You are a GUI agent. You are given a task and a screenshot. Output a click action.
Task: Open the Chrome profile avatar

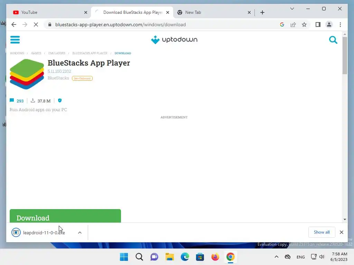[329, 24]
